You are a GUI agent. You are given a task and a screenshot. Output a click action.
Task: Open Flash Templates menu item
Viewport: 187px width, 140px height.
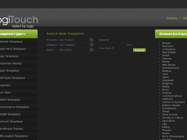coord(19,71)
